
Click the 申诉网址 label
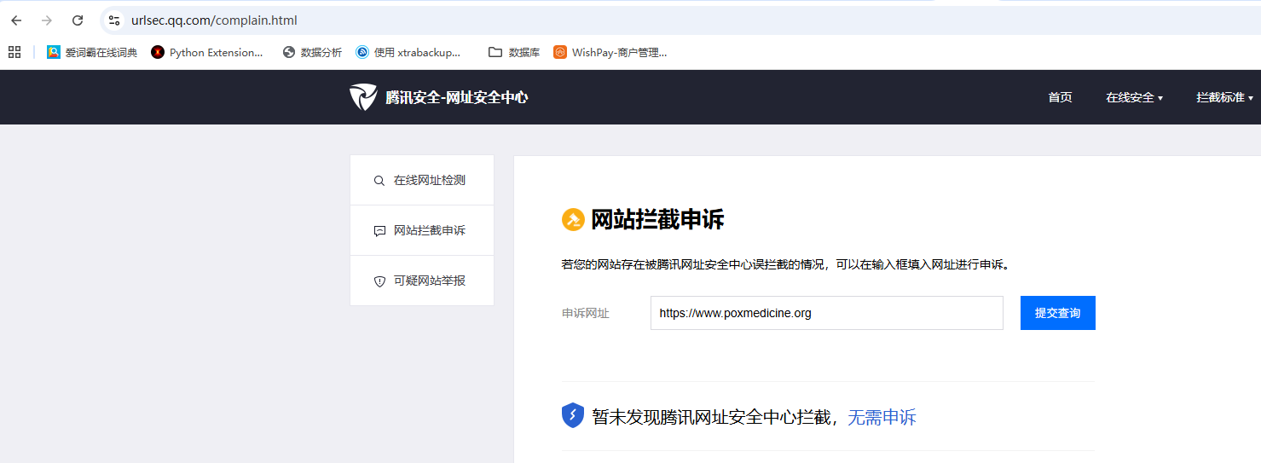586,313
